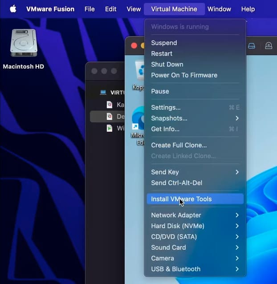Image resolution: width=277 pixels, height=284 pixels.
Task: Click Shut Down menu item
Action: [x=167, y=65]
